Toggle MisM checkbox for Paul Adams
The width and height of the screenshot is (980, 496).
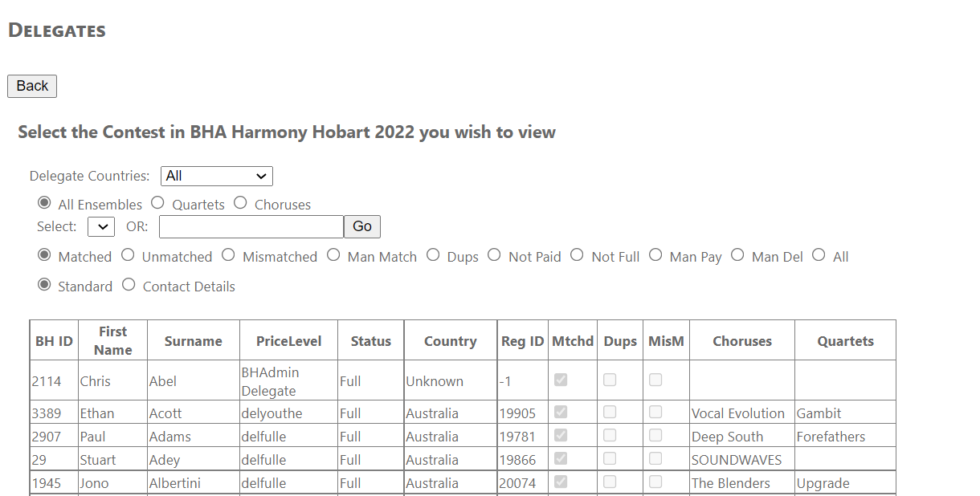click(x=655, y=435)
